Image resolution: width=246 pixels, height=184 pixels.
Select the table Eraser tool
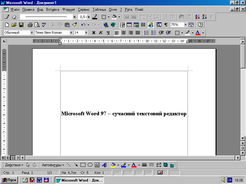point(14,17)
